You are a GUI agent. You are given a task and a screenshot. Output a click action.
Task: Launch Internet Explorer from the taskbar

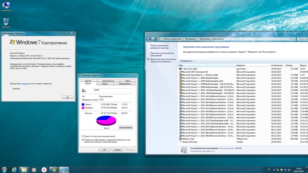coord(14,170)
